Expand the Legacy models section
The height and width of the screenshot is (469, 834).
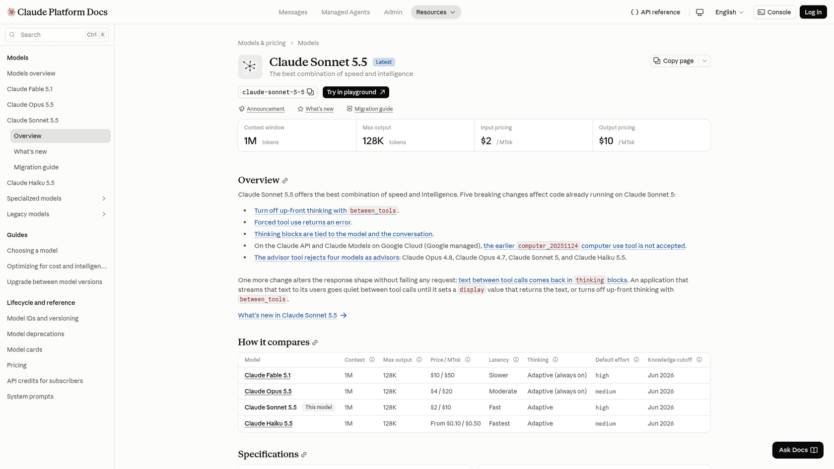coord(104,214)
